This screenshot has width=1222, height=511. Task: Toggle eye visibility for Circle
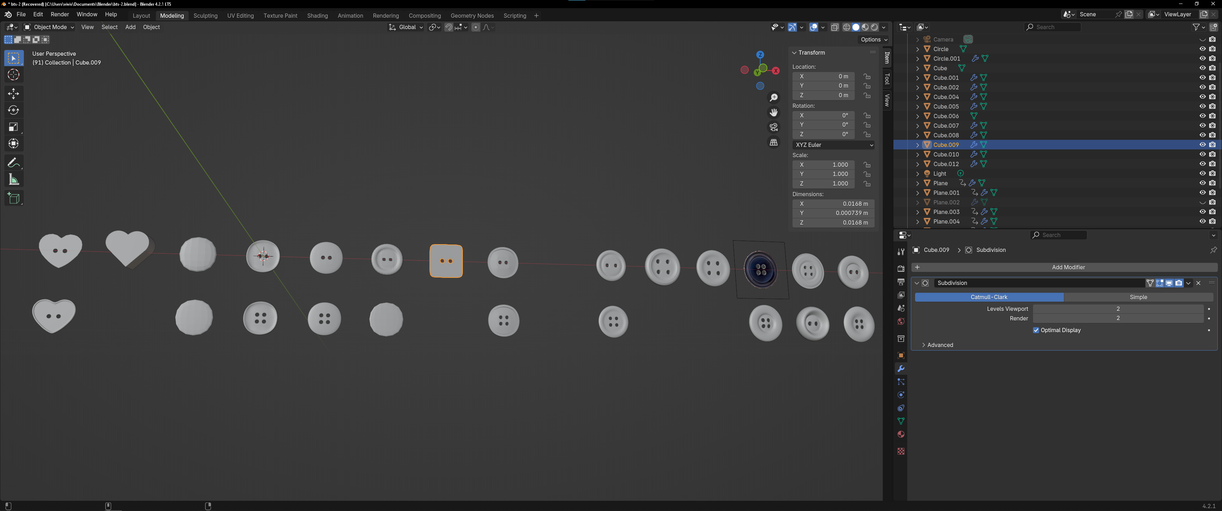[1202, 49]
